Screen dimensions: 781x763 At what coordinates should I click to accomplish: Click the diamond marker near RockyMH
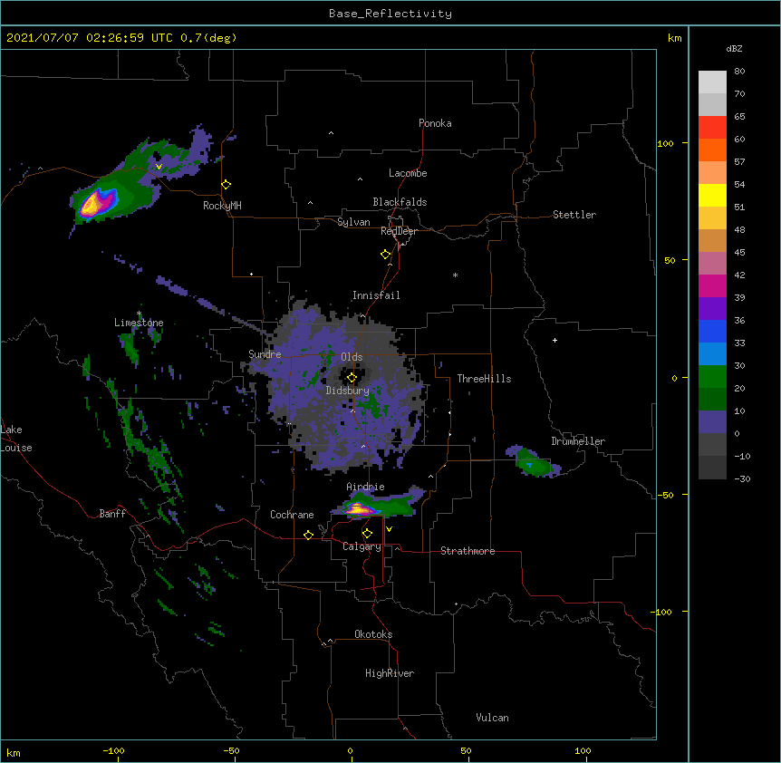pos(227,185)
